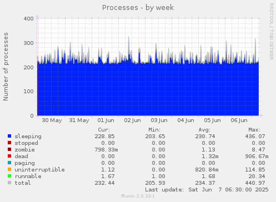The width and height of the screenshot is (276, 202).
Task: Click the 'Number of processes' axis title
Action: click(6, 67)
